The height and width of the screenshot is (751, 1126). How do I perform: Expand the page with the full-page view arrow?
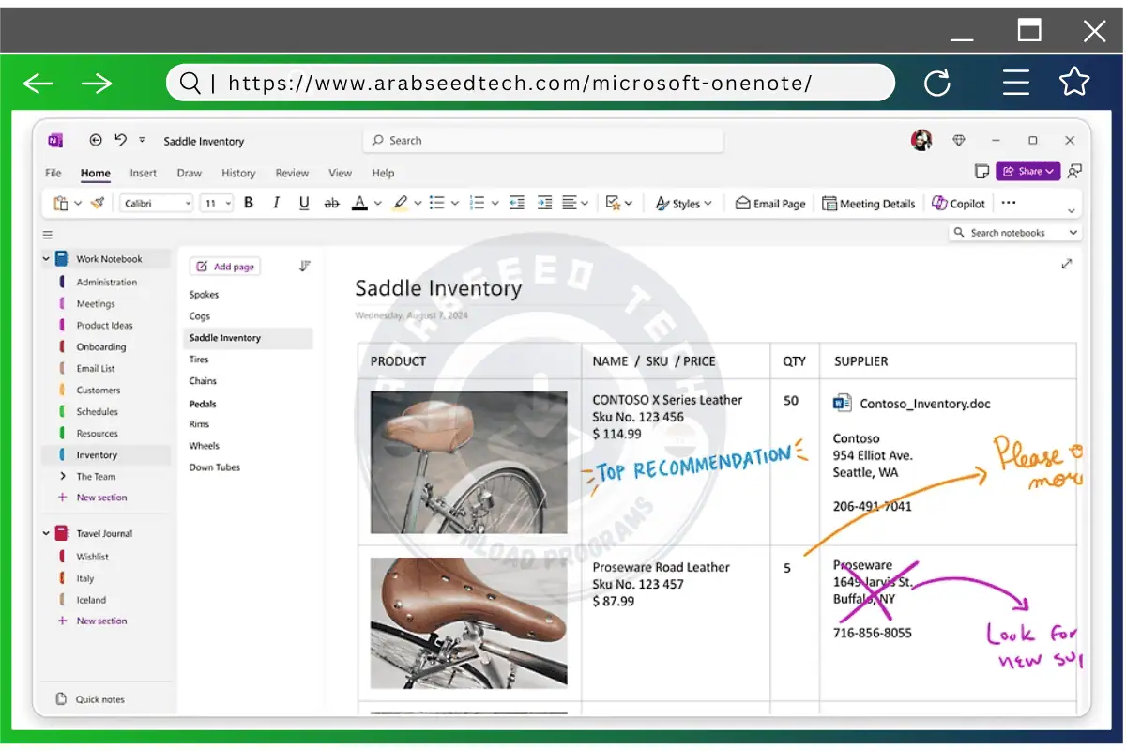coord(1066,265)
